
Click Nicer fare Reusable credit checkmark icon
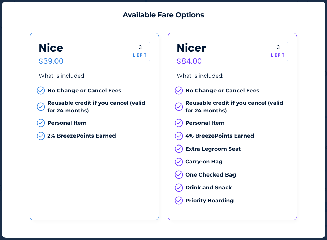click(179, 107)
